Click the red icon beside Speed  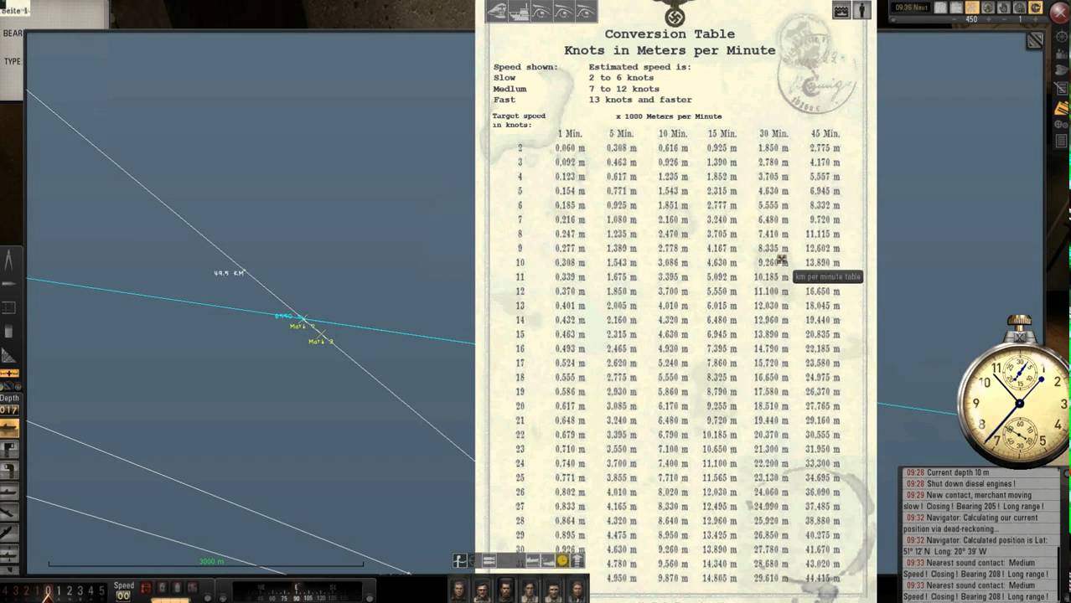coord(146,589)
